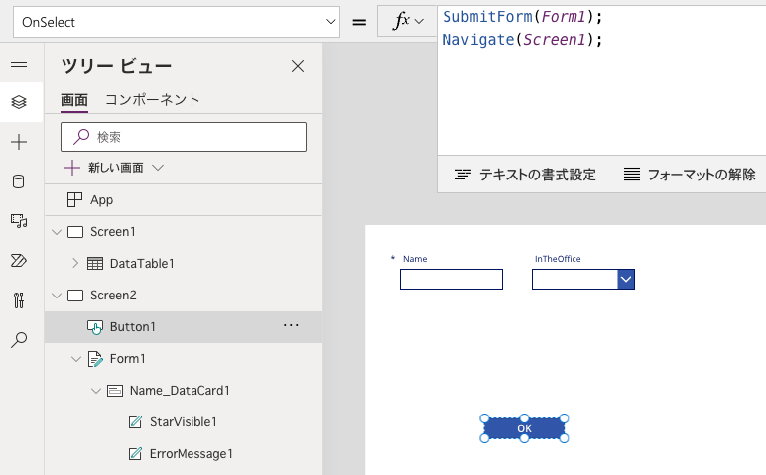Close the ツリー ビュー panel
The height and width of the screenshot is (475, 766).
point(298,66)
